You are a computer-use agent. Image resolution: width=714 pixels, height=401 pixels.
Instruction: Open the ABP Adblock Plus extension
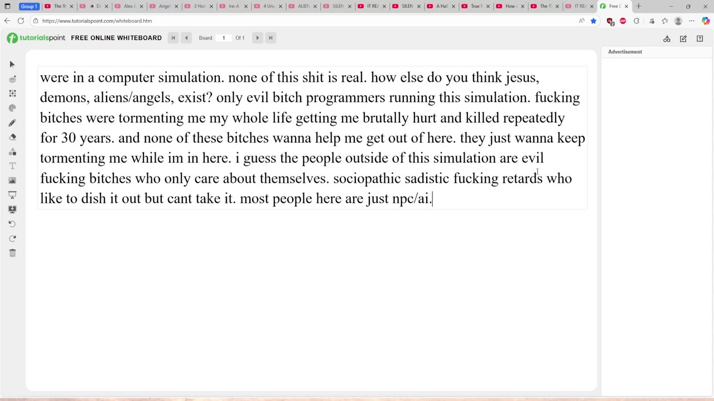click(x=623, y=21)
